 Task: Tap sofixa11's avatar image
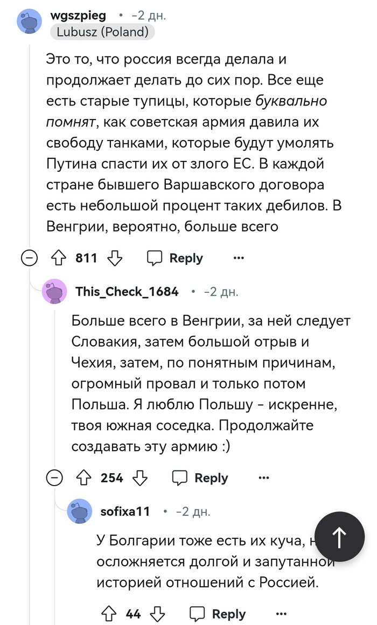coord(80,511)
